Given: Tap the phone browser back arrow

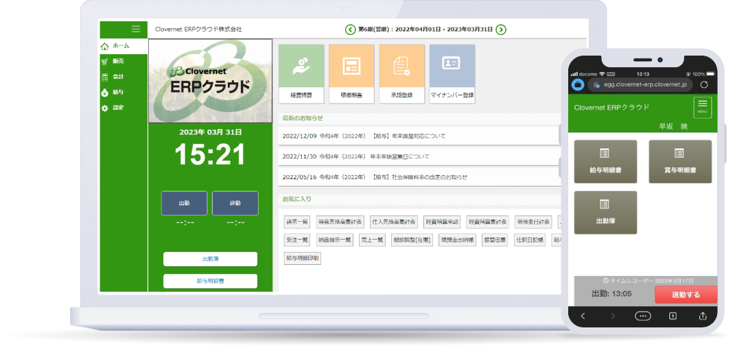Looking at the screenshot, I should (x=583, y=316).
